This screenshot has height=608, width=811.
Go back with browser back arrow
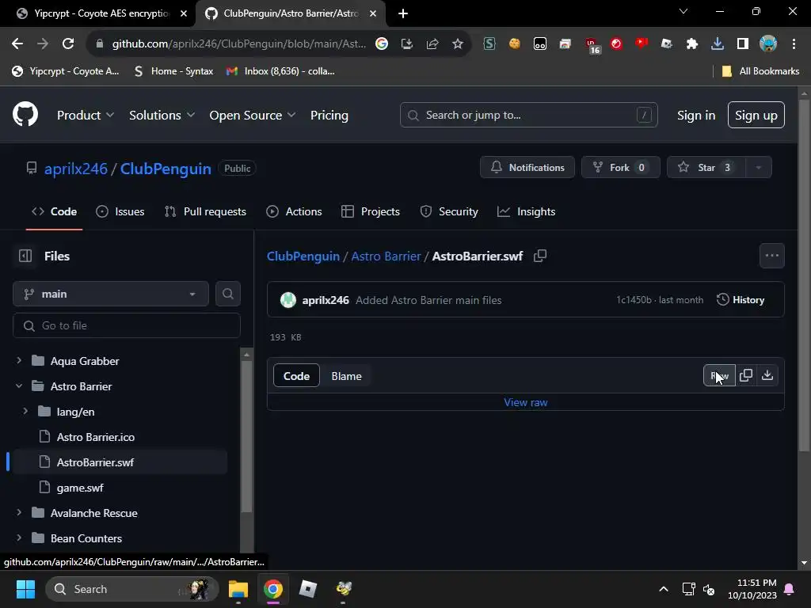(17, 44)
